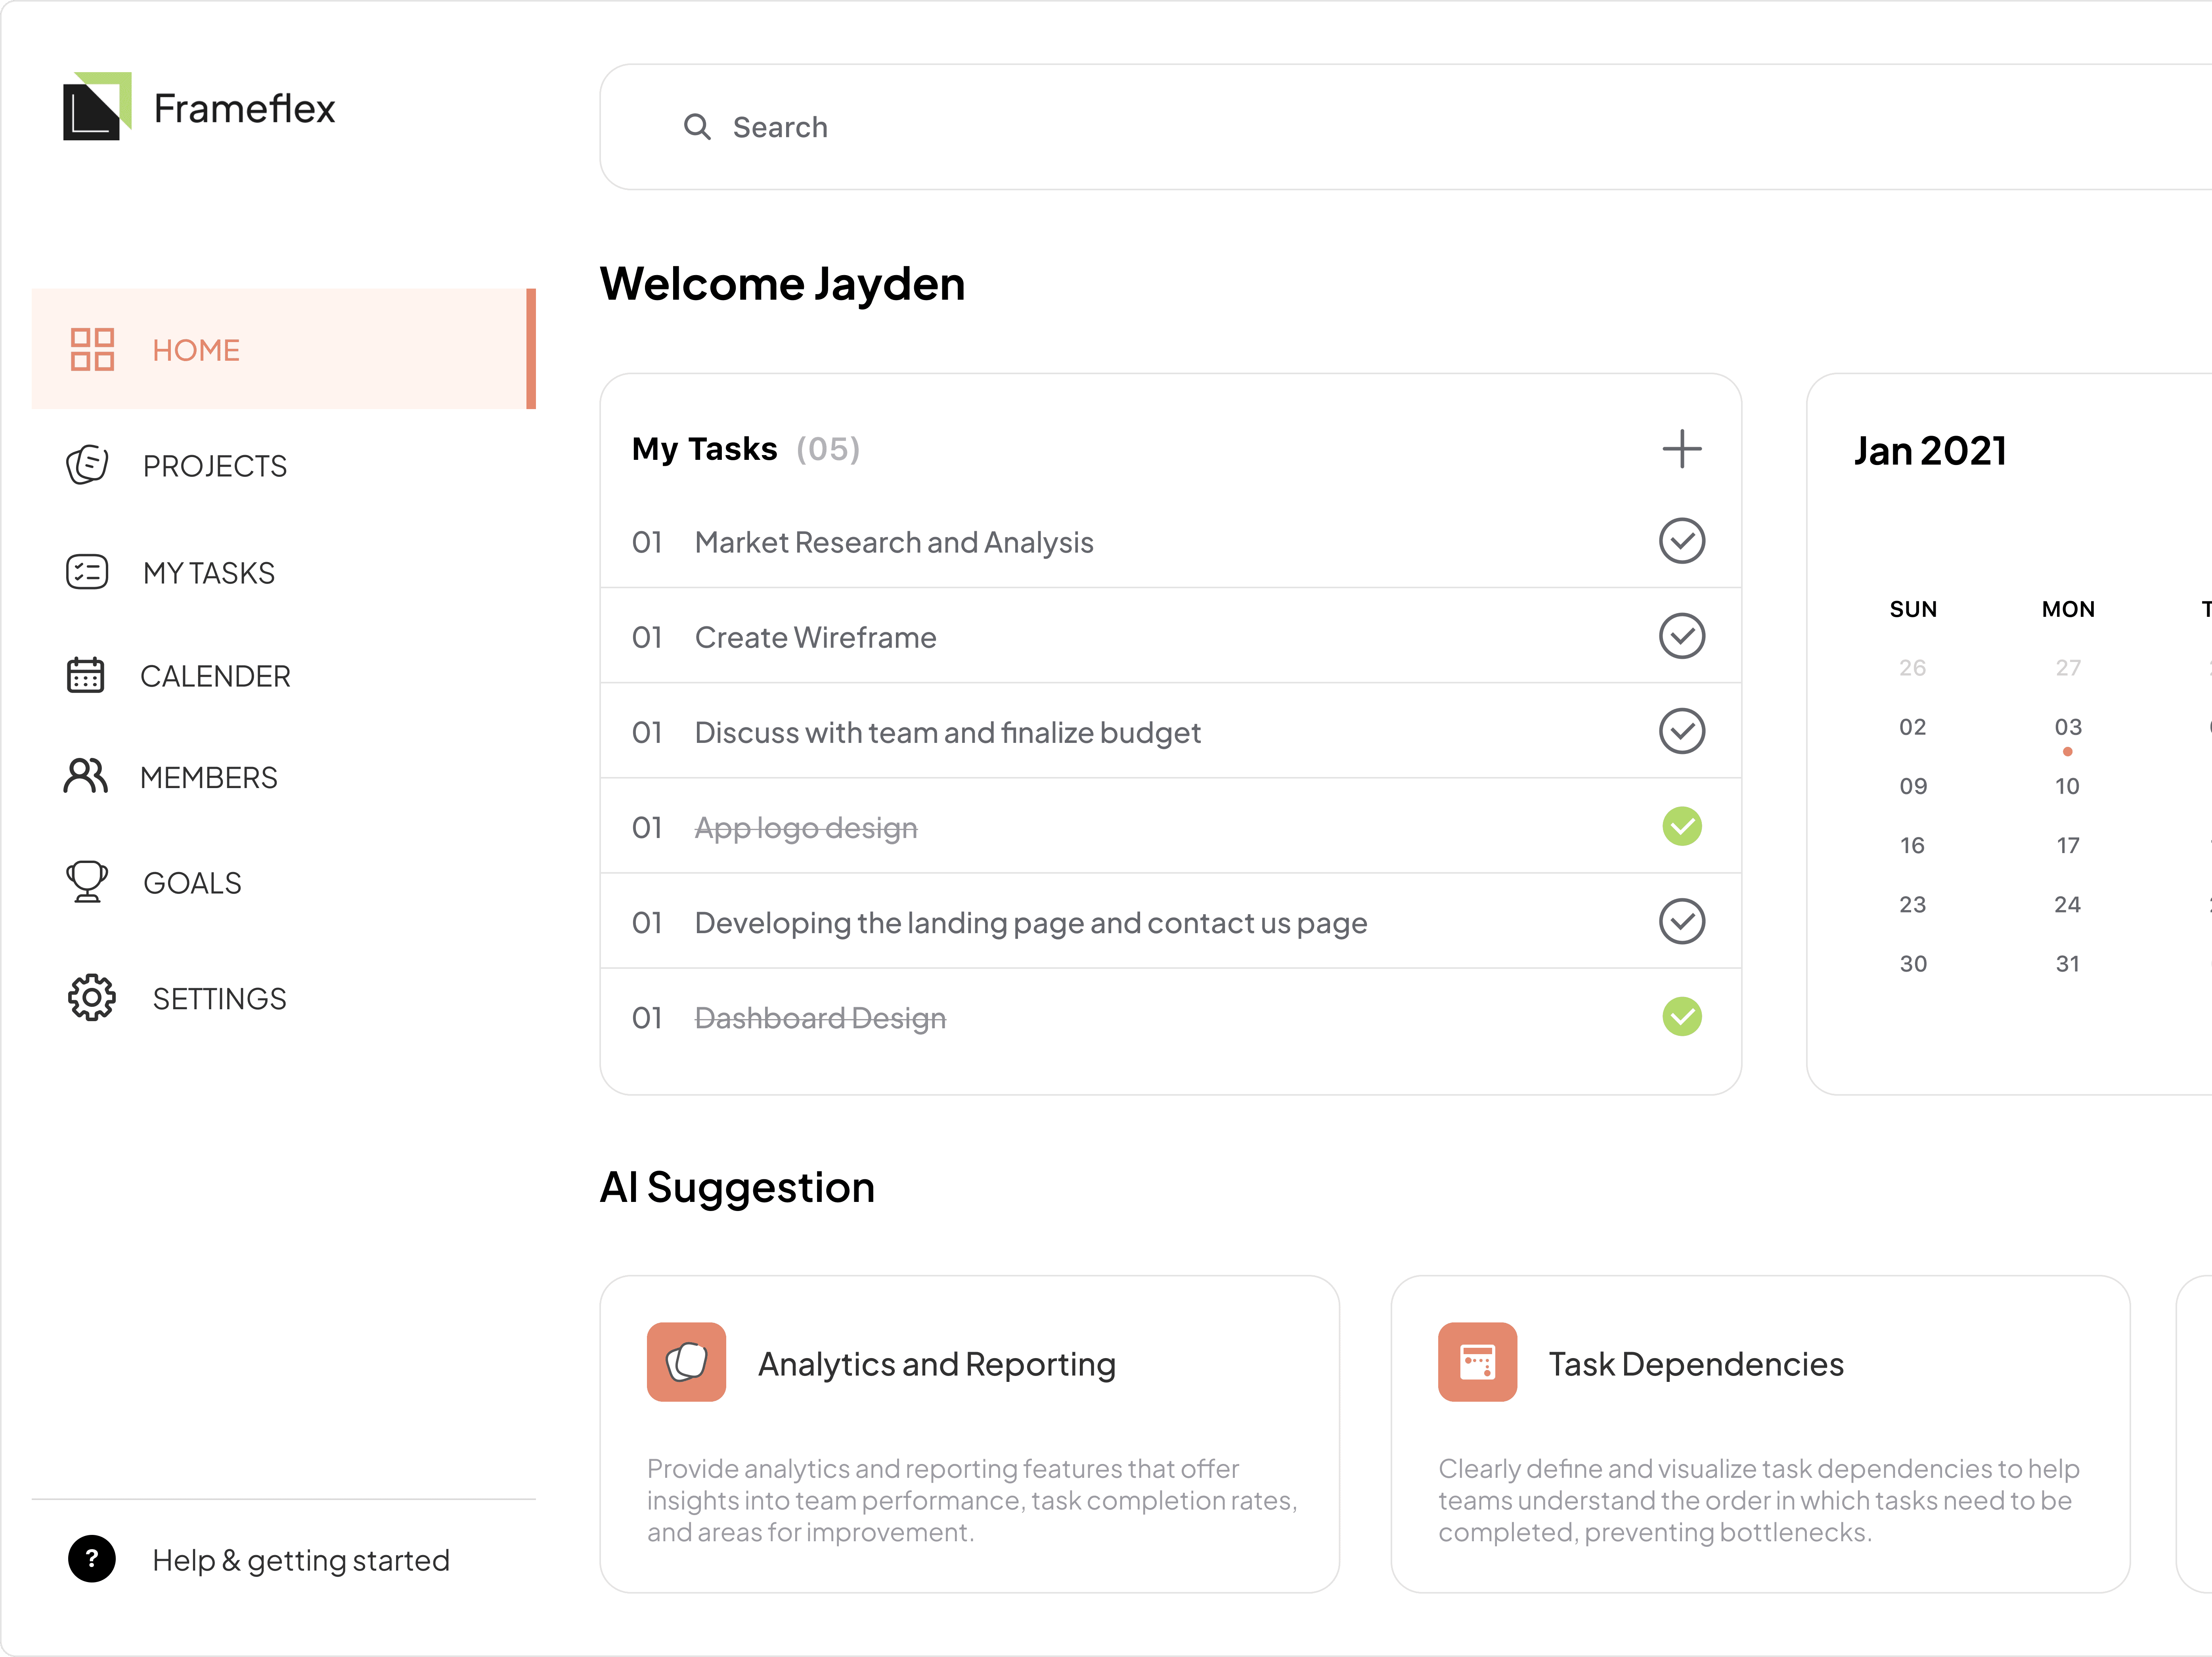Check off the Create Wireframe task
The width and height of the screenshot is (2212, 1657).
tap(1682, 636)
